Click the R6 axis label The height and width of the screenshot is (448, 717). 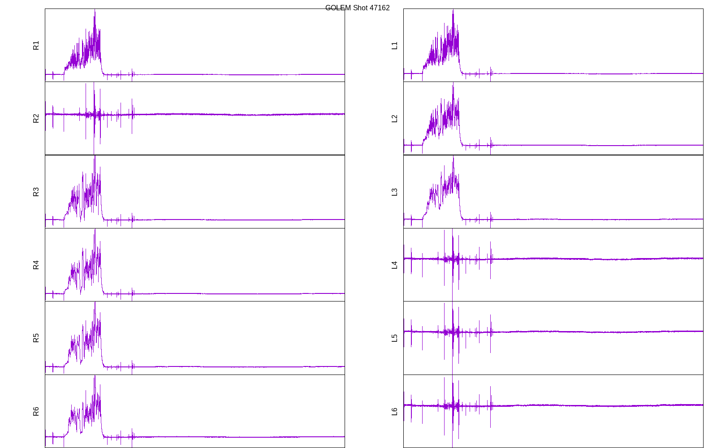36,411
